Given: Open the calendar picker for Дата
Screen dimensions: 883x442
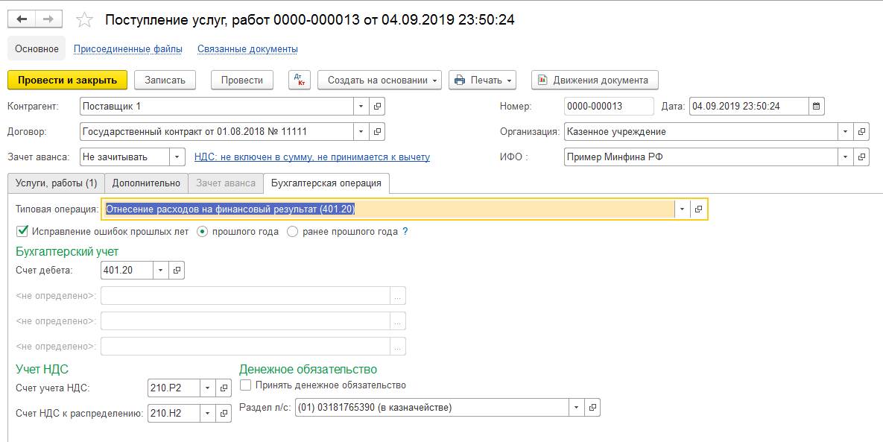Looking at the screenshot, I should coord(817,106).
